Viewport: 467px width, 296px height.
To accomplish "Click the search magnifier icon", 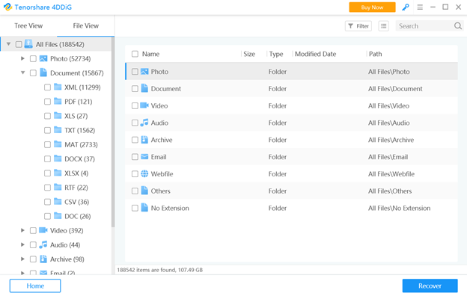I will 458,26.
